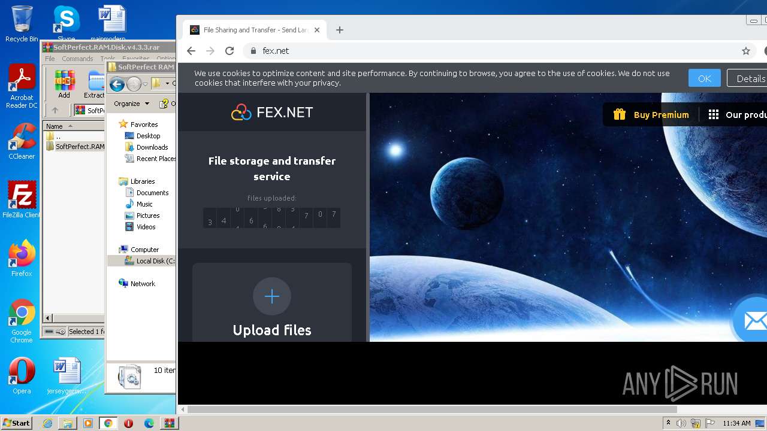Click the plus circle to upload files
This screenshot has height=431, width=767.
pos(272,296)
